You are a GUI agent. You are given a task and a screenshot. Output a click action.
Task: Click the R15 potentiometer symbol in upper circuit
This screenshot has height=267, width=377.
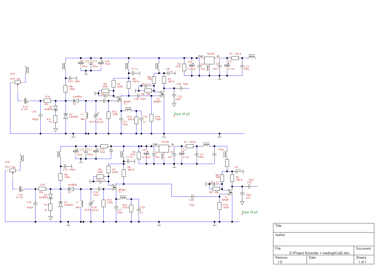[18, 82]
